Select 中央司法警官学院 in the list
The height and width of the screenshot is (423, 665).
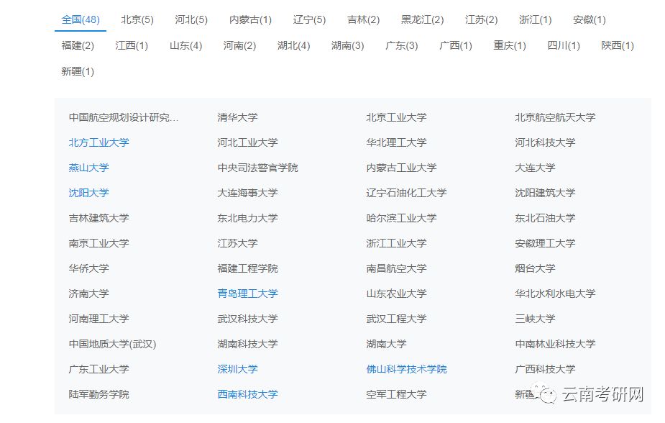(x=257, y=168)
